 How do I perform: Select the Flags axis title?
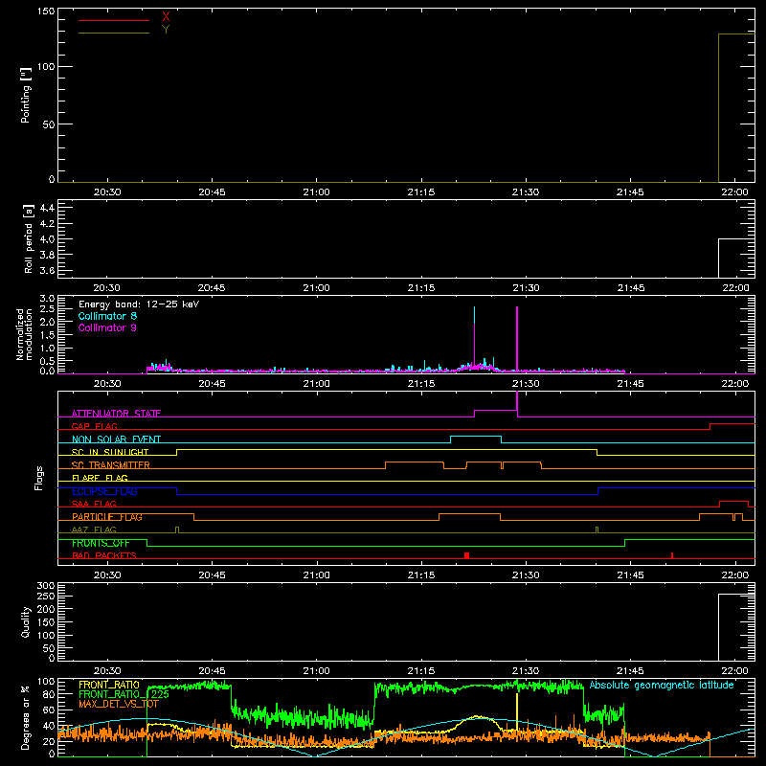point(39,478)
